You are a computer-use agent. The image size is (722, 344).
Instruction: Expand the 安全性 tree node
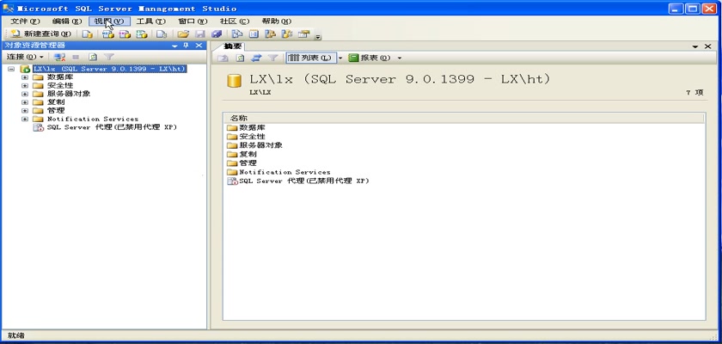25,86
